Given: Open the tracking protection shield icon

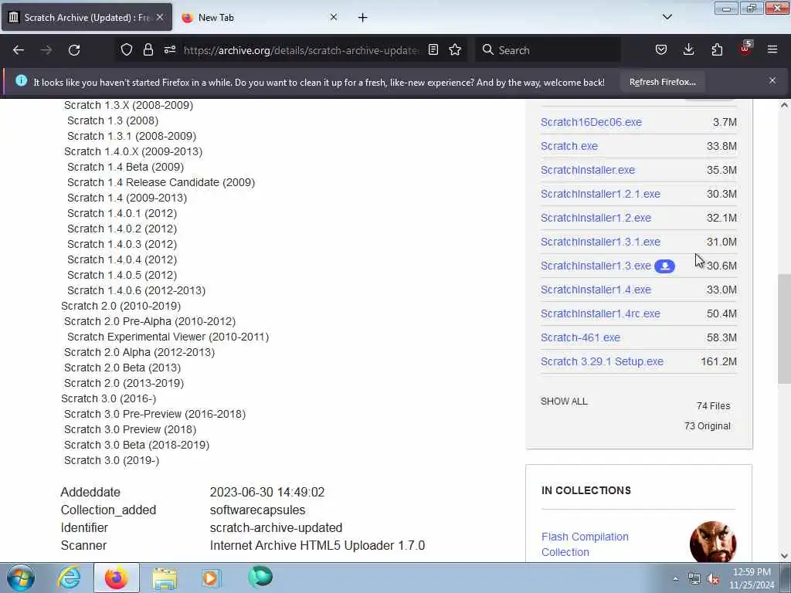Looking at the screenshot, I should pyautogui.click(x=127, y=50).
